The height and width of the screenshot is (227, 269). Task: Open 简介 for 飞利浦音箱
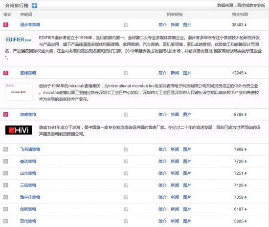[x=162, y=149]
